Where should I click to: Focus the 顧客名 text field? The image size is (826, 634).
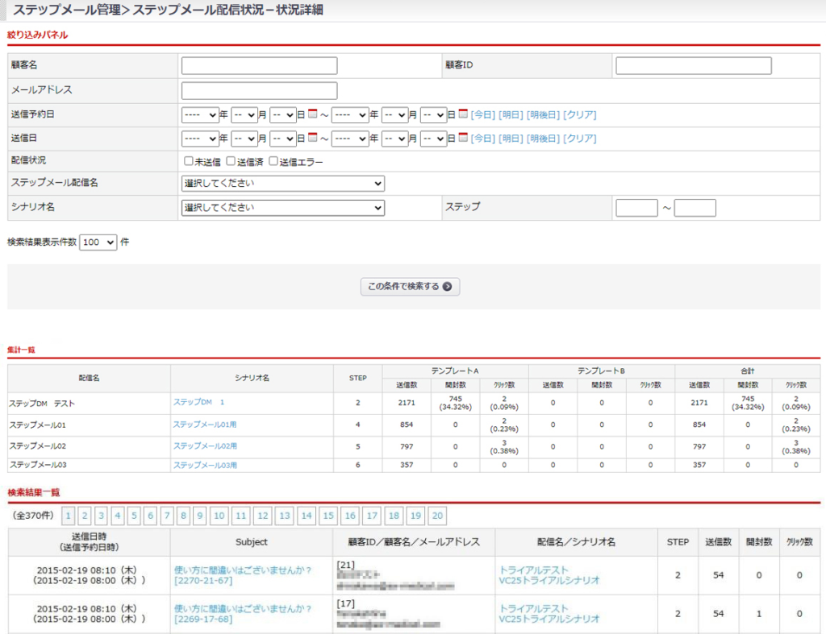pyautogui.click(x=259, y=65)
